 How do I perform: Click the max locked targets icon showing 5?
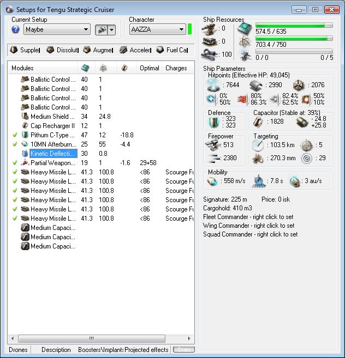tap(306, 145)
